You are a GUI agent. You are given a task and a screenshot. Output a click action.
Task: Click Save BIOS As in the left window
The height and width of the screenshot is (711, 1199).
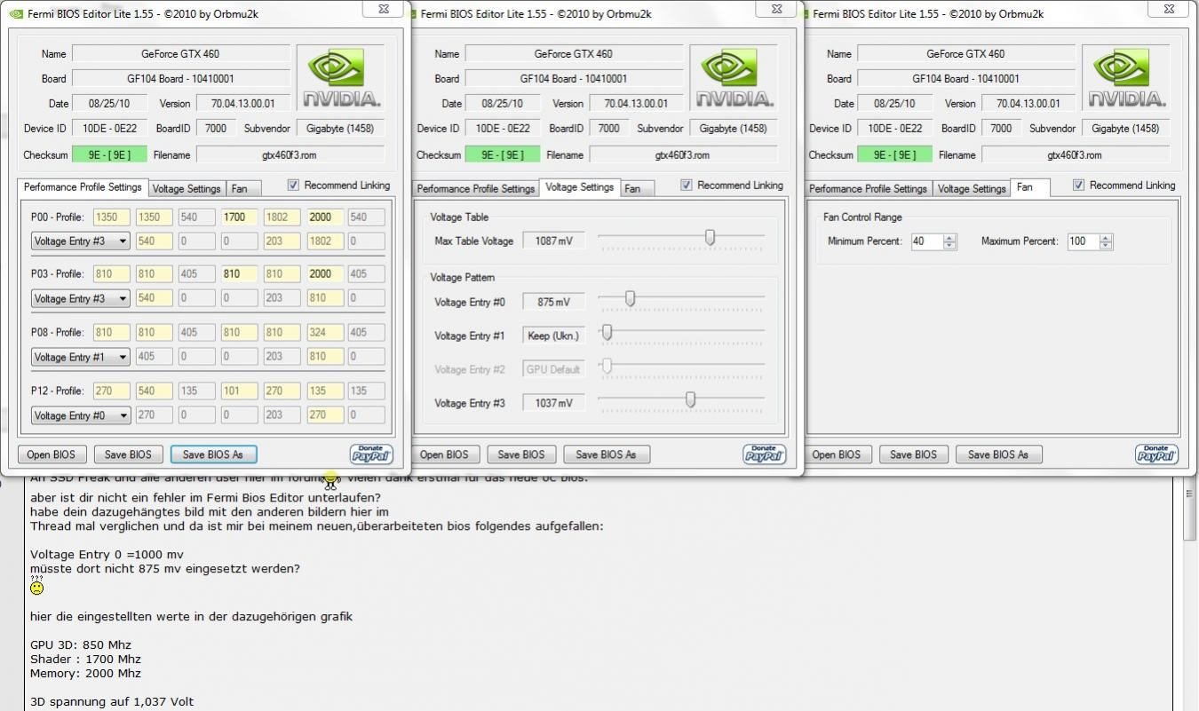[213, 454]
